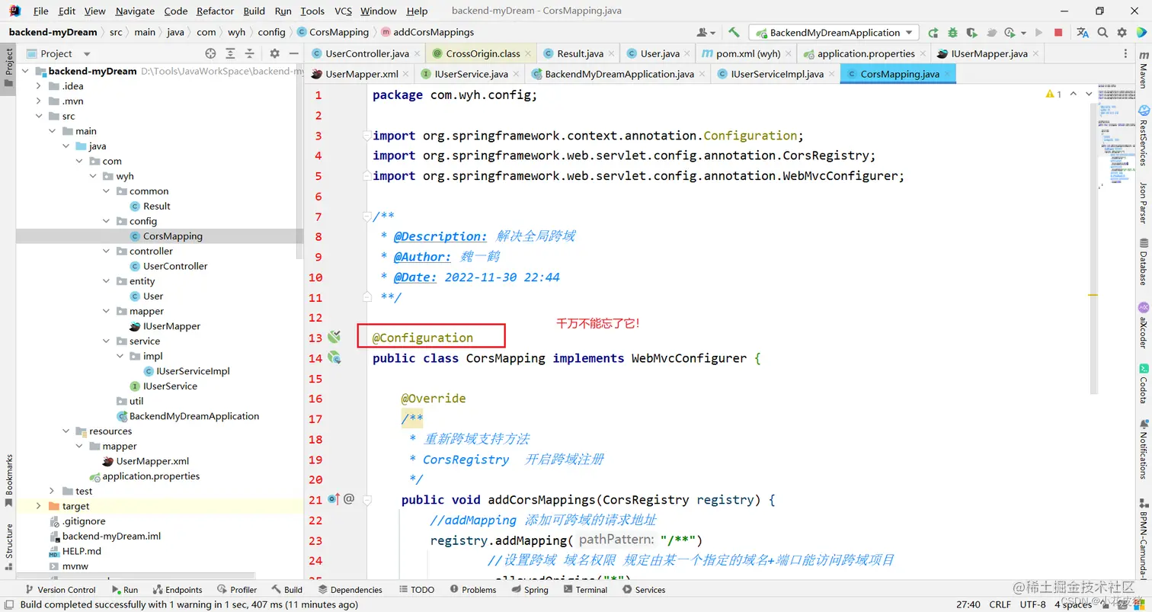This screenshot has height=612, width=1152.
Task: Select application.properties in project tree
Action: coord(150,476)
